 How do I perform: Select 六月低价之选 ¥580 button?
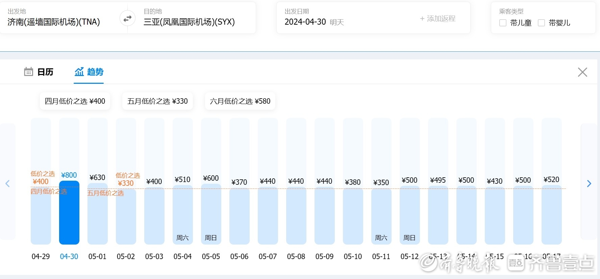tap(240, 101)
